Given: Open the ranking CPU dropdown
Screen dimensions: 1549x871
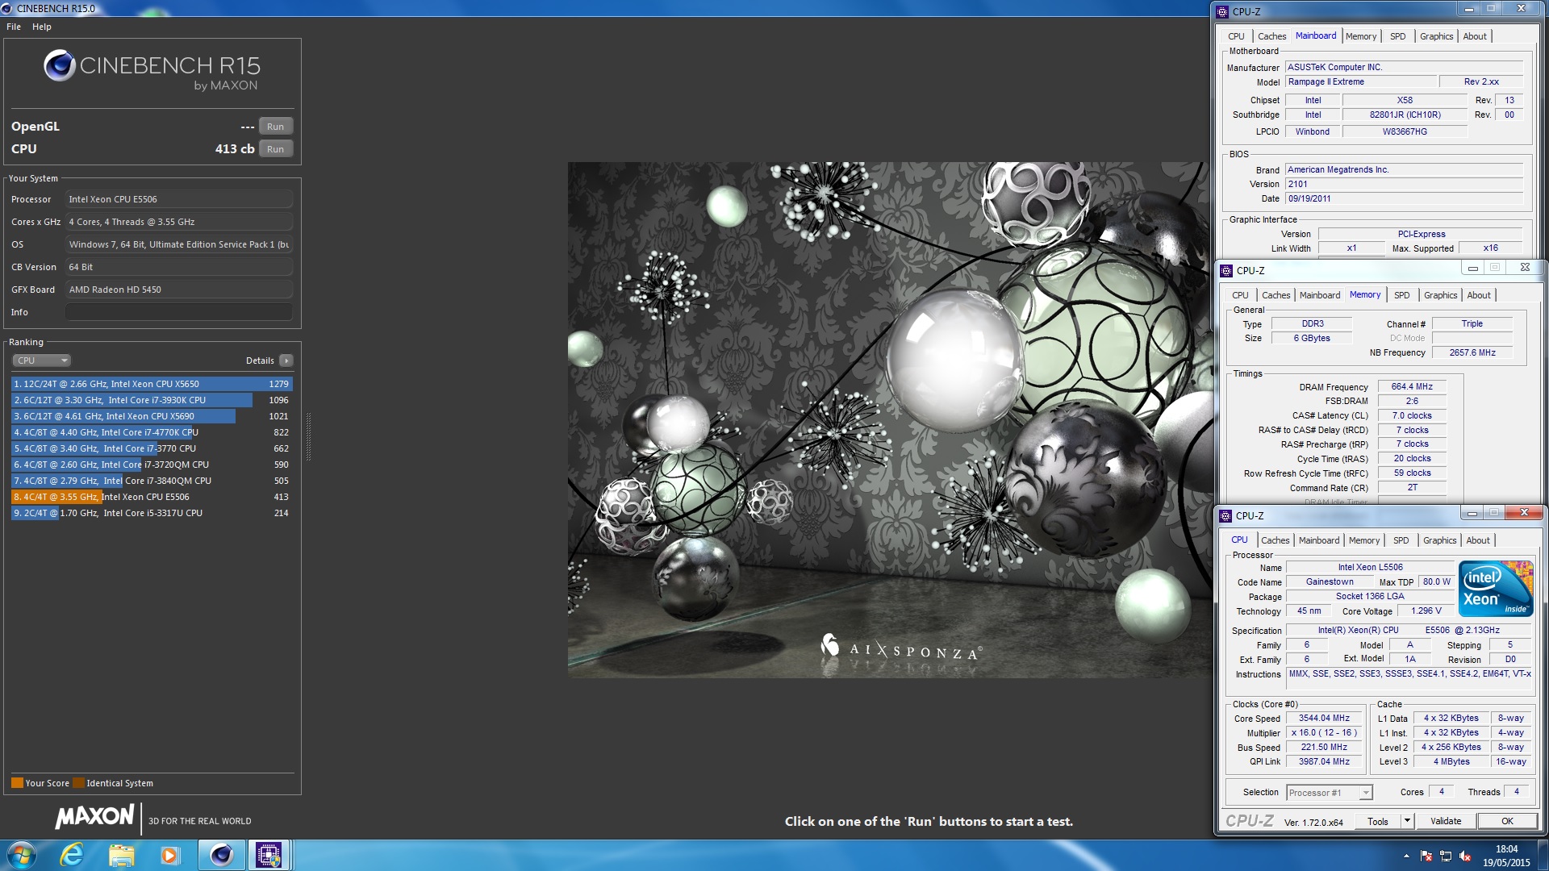Looking at the screenshot, I should pos(42,360).
